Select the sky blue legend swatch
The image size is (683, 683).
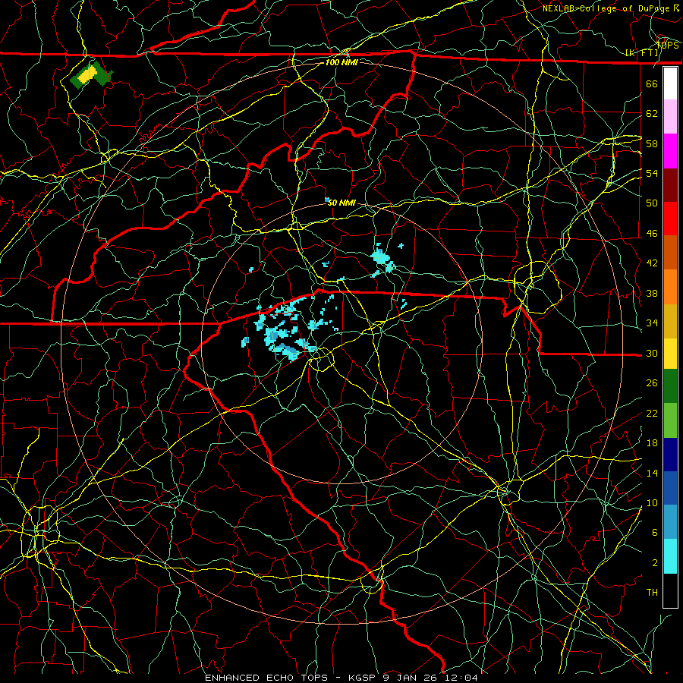[670, 522]
